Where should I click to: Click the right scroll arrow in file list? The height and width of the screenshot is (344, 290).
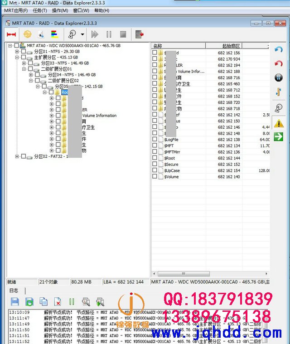coord(266,274)
